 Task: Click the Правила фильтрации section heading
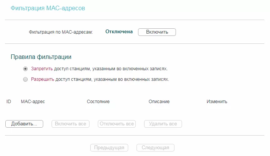coord(41,57)
